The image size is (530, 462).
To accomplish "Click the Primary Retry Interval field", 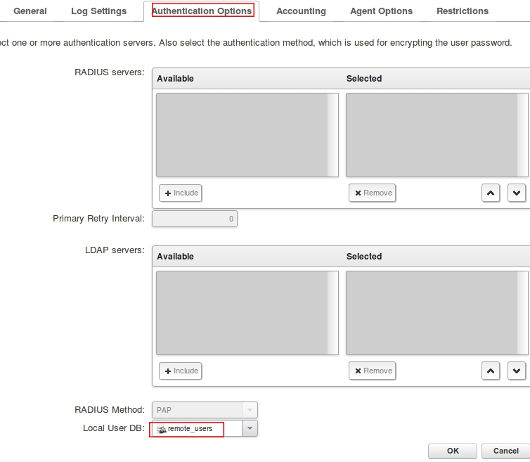I will 195,219.
